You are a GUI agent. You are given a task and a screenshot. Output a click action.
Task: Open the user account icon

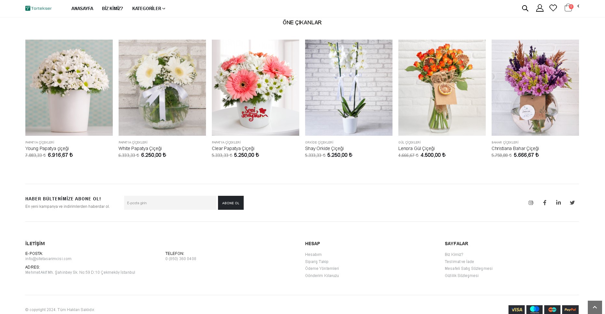click(540, 8)
